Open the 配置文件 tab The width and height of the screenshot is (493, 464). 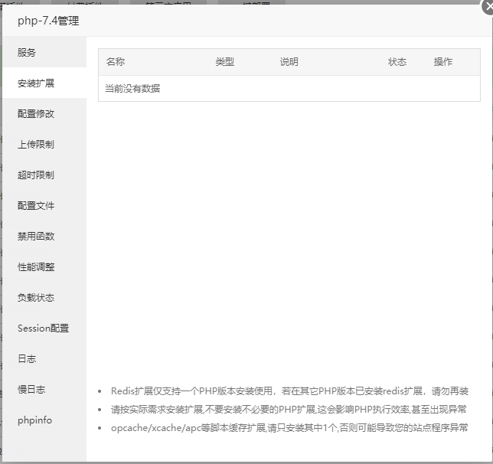(x=44, y=205)
